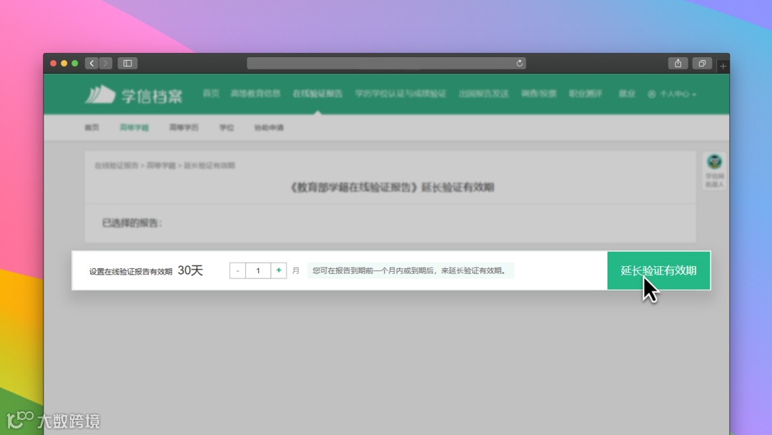Click the 30天 validity value
772x435 pixels.
190,270
